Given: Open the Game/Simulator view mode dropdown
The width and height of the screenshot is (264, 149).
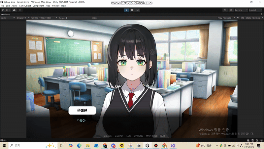Looking at the screenshot, I should (x=8, y=18).
